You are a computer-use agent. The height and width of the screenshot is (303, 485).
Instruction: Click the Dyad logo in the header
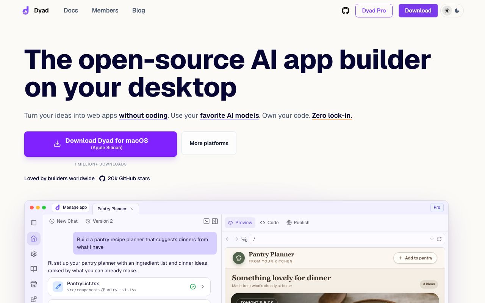pyautogui.click(x=36, y=11)
